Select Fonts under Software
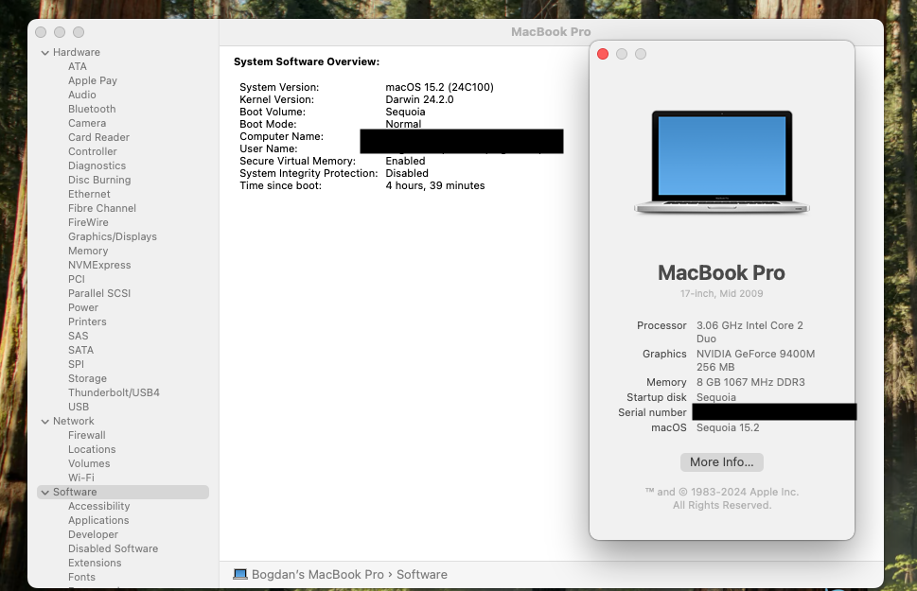 pos(81,577)
